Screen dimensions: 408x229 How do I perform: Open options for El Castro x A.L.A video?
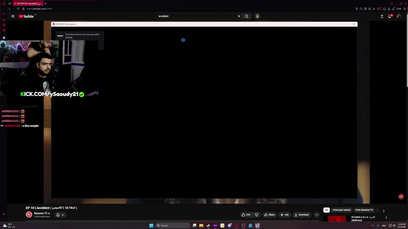click(x=386, y=218)
